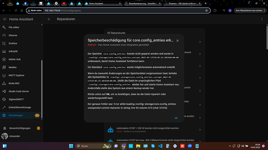Open Windows Start menu
The width and height of the screenshot is (268, 150).
[71, 146]
